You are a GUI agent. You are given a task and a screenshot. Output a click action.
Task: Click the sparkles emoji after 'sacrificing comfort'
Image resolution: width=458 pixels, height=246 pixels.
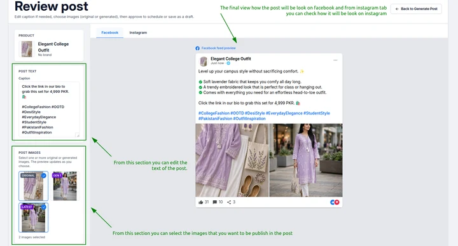[x=302, y=71]
